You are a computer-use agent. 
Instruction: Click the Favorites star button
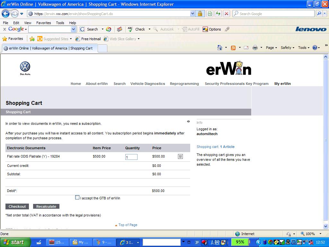[x=13, y=39]
